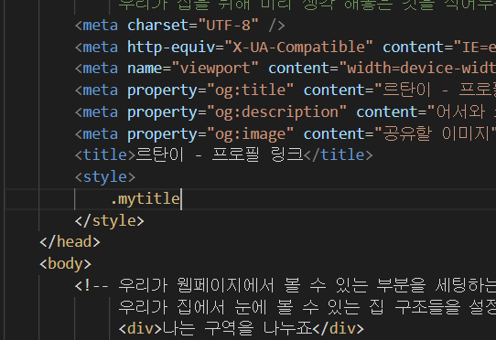Viewport: 496px width, 340px height.
Task: Click content attribute on the og:image line
Action: tap(334, 134)
